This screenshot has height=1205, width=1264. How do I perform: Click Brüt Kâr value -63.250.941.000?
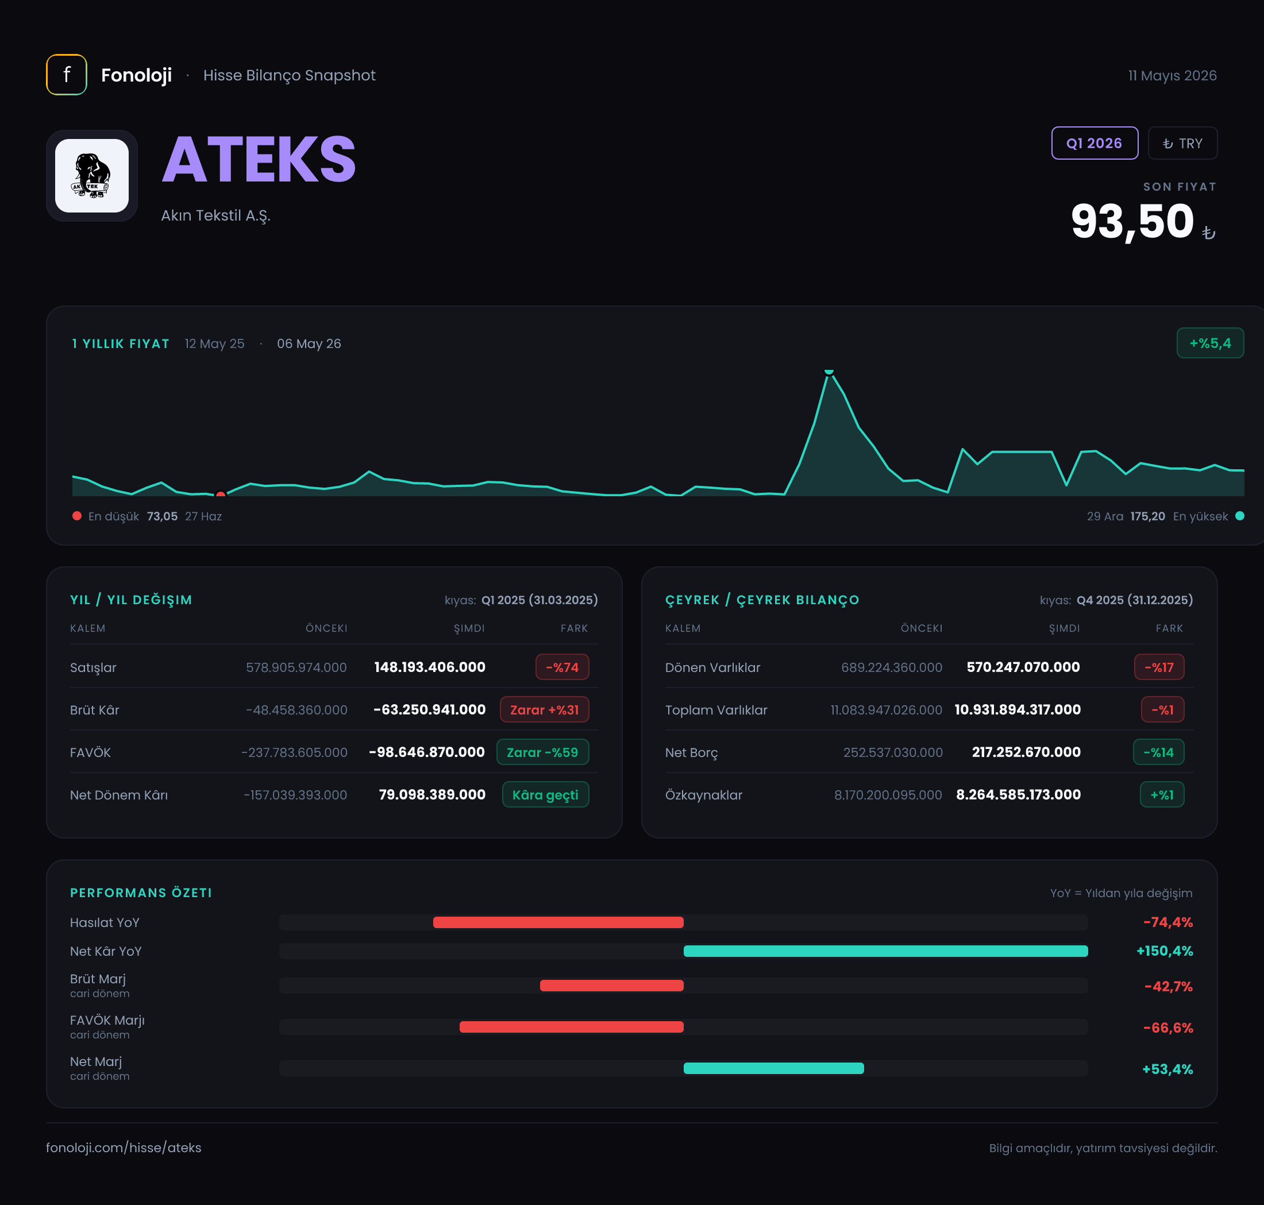[429, 709]
